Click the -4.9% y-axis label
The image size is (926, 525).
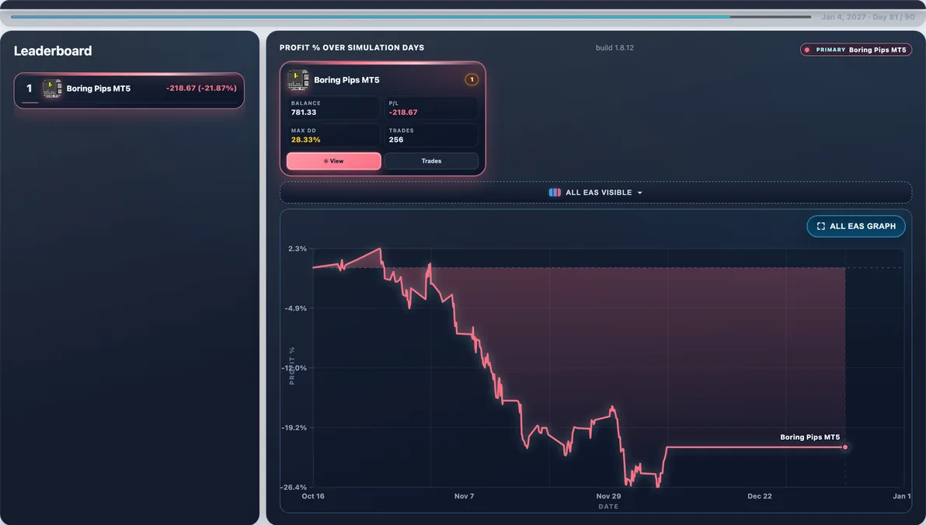pos(295,308)
